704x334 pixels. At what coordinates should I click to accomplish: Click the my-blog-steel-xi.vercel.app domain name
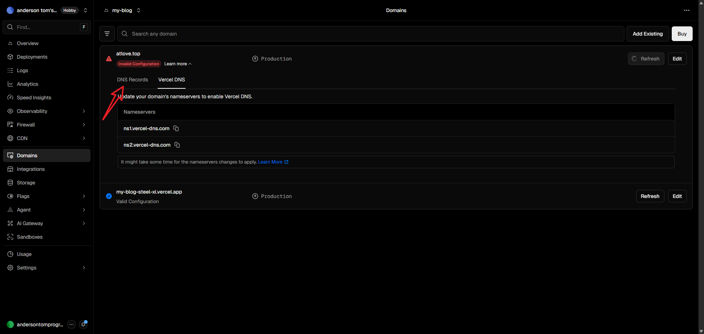tap(149, 192)
